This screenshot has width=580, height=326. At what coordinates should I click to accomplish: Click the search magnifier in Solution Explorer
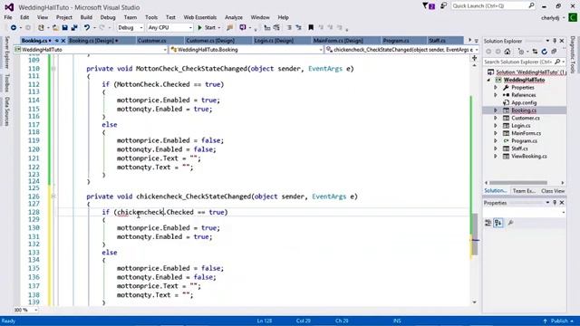[557, 62]
